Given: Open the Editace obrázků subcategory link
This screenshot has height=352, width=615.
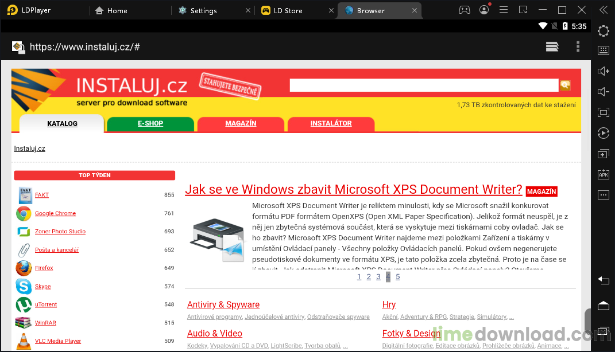Looking at the screenshot, I should pyautogui.click(x=457, y=346).
